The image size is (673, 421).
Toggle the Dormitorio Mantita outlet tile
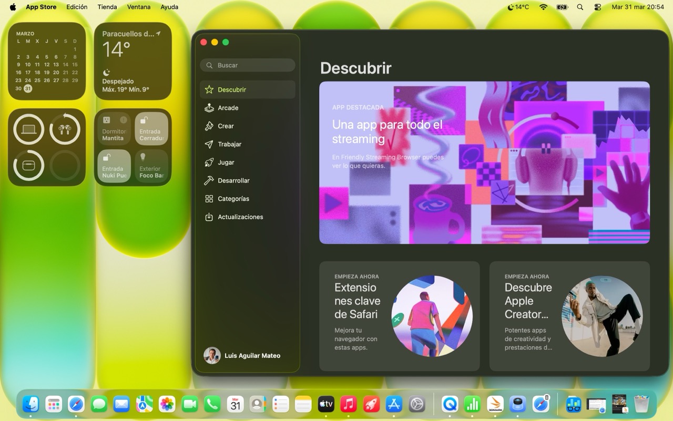[114, 128]
